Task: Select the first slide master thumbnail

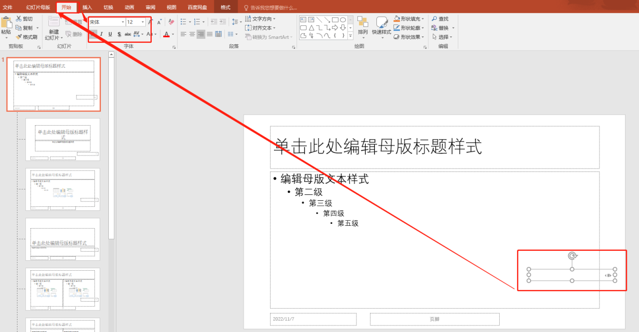Action: pos(54,85)
